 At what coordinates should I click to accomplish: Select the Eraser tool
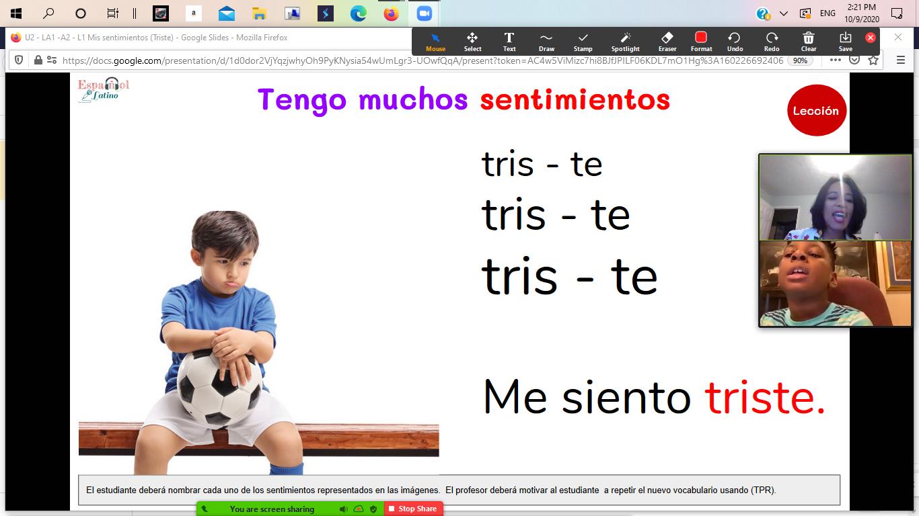667,42
